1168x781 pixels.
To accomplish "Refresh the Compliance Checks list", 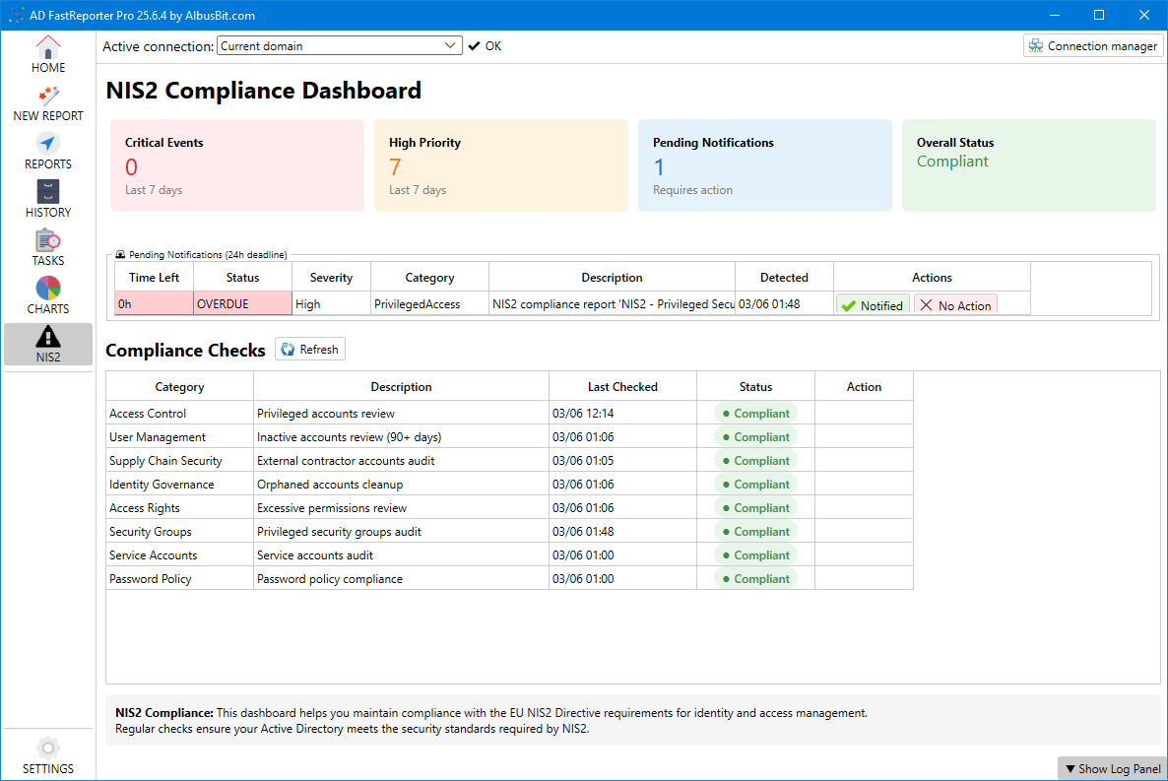I will (x=310, y=350).
